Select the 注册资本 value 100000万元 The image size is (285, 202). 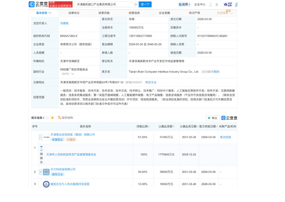(136, 27)
